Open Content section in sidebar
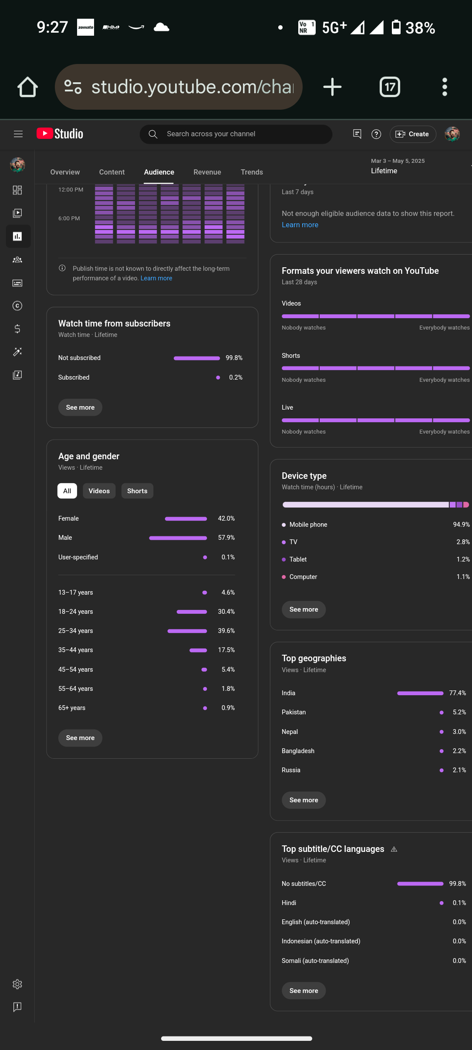The width and height of the screenshot is (472, 1050). point(17,213)
